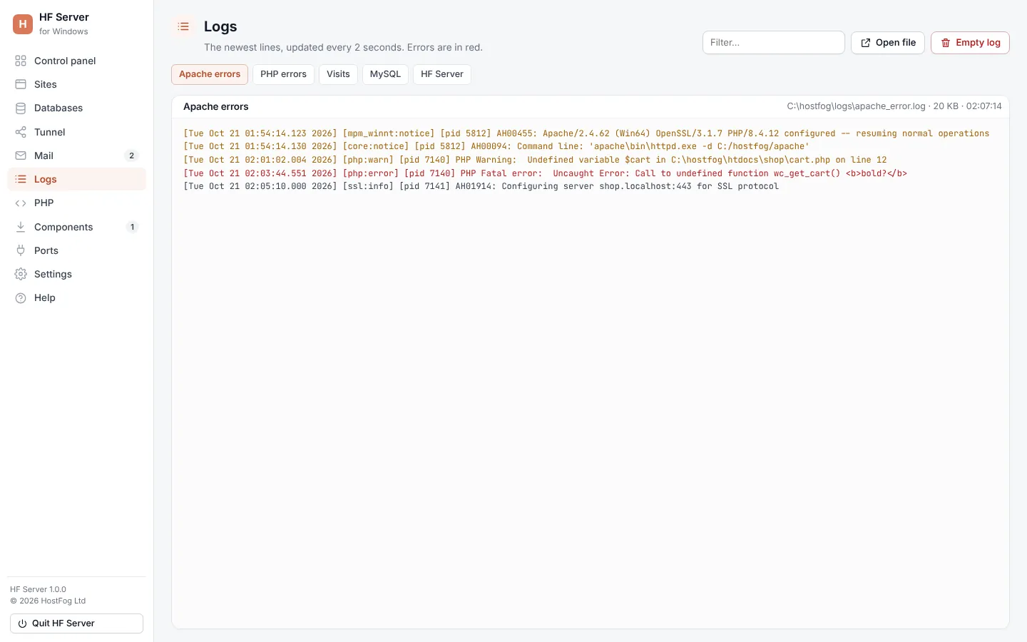Click the trash icon on Empty log
Viewport: 1027px width, 642px height.
pyautogui.click(x=946, y=43)
